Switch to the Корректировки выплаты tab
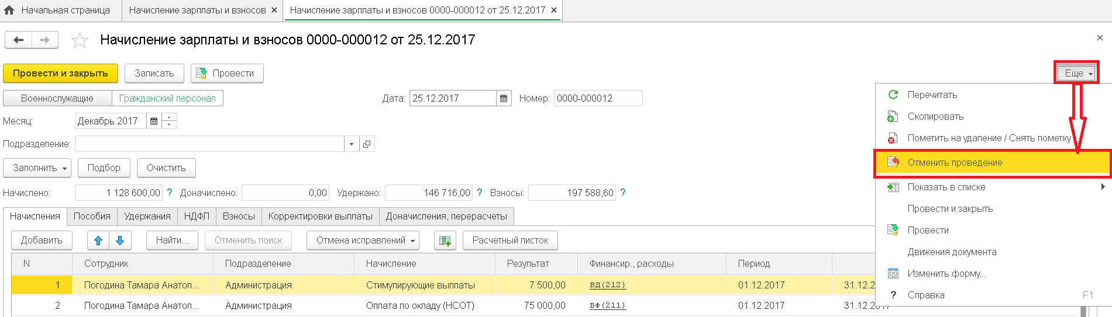Viewport: 1112px width, 317px height. point(321,216)
